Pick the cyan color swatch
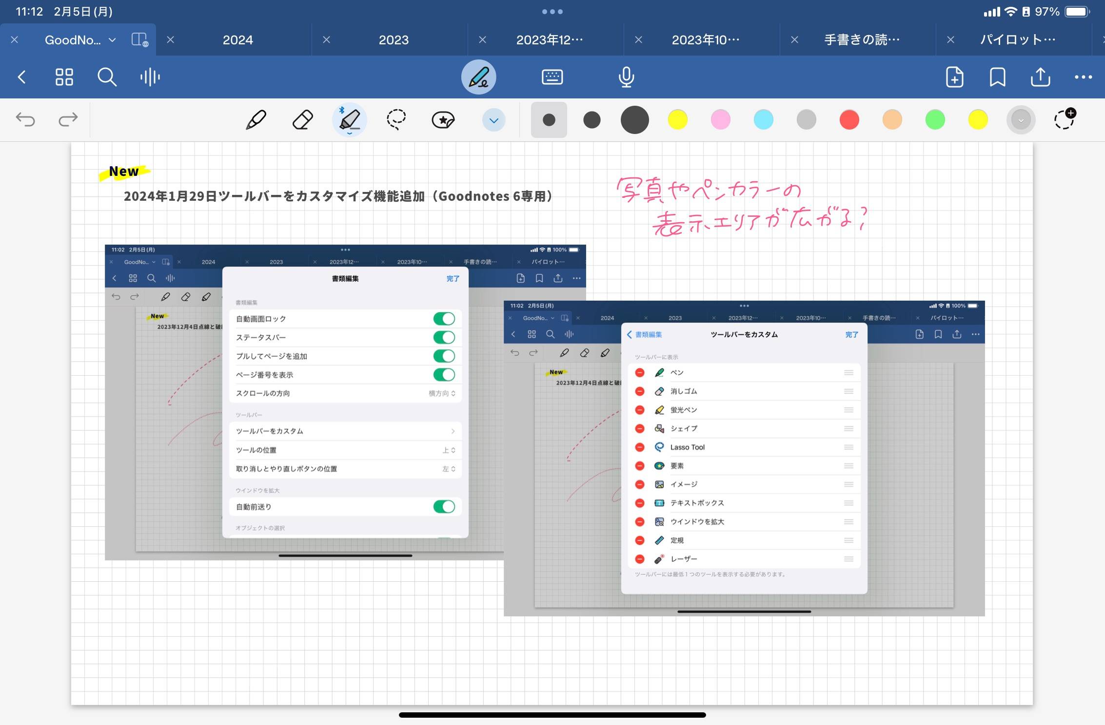 [x=764, y=120]
